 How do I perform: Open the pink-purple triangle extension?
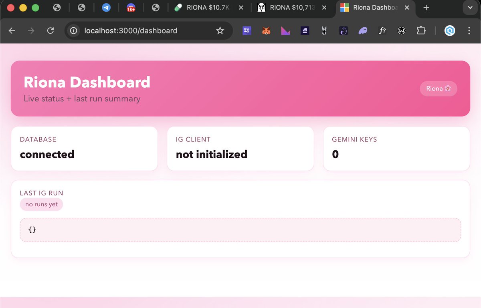(x=285, y=30)
